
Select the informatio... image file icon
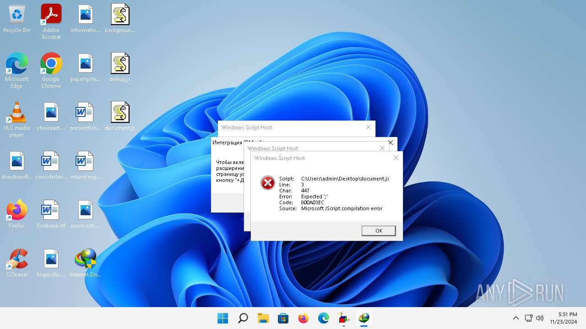[85, 19]
